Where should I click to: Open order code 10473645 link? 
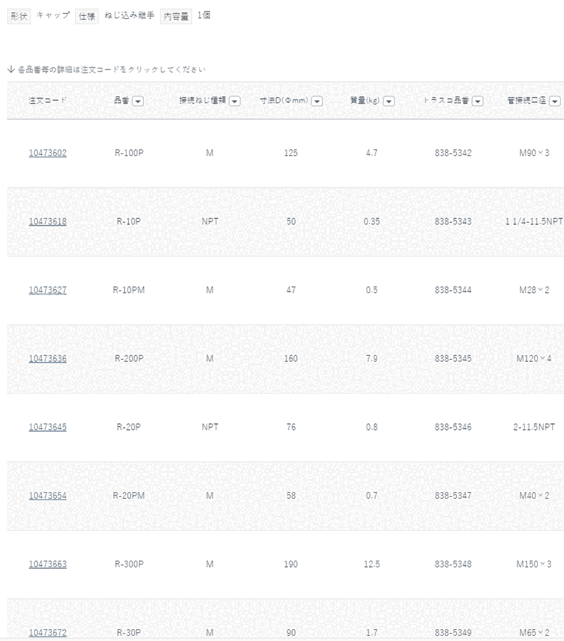pyautogui.click(x=47, y=427)
